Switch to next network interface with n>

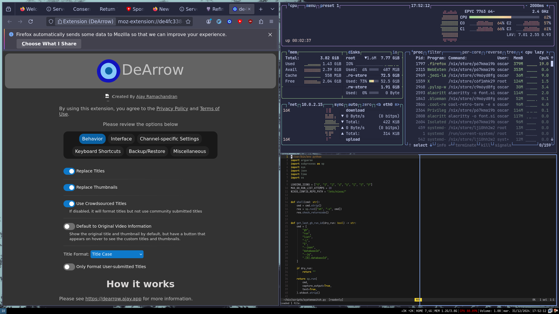397,104
